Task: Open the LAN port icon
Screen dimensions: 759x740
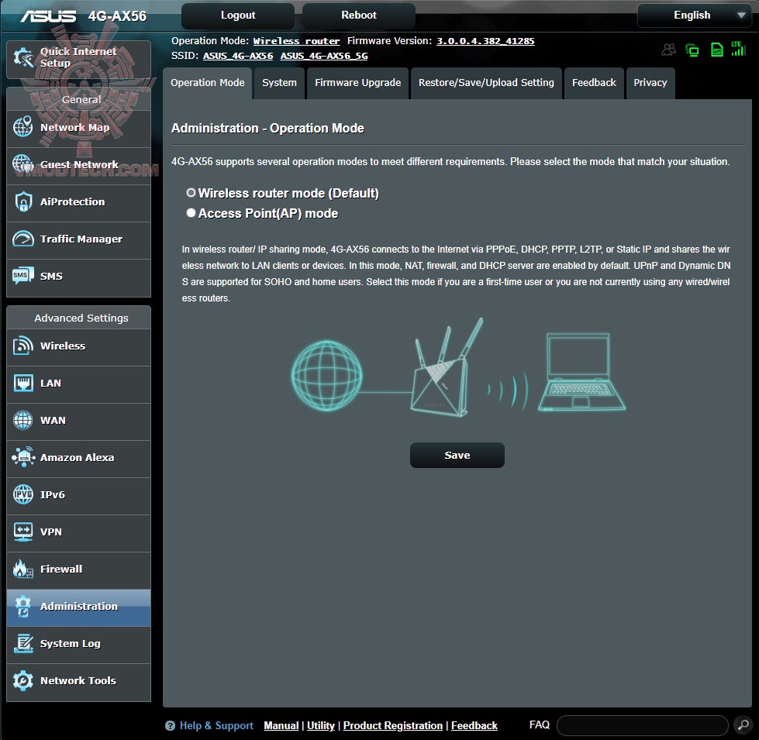Action: tap(22, 383)
